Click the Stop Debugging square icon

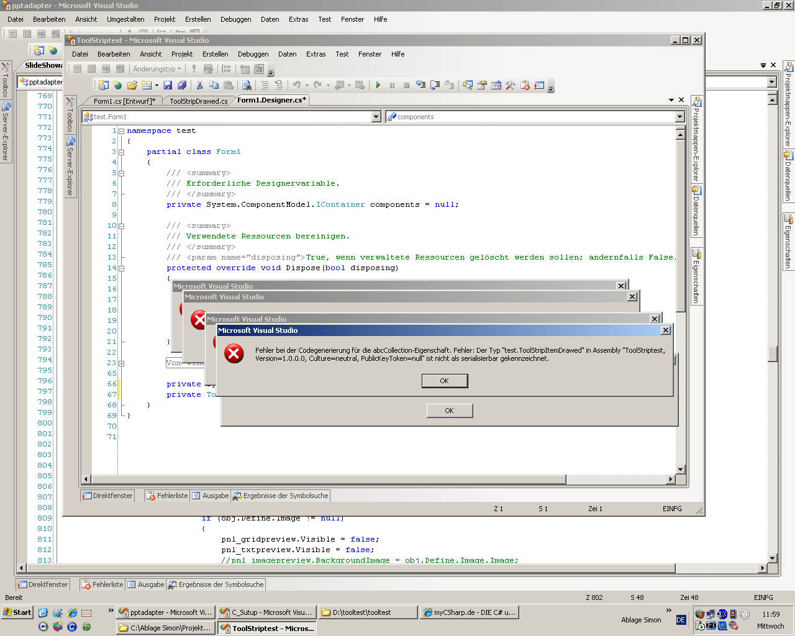coord(406,85)
